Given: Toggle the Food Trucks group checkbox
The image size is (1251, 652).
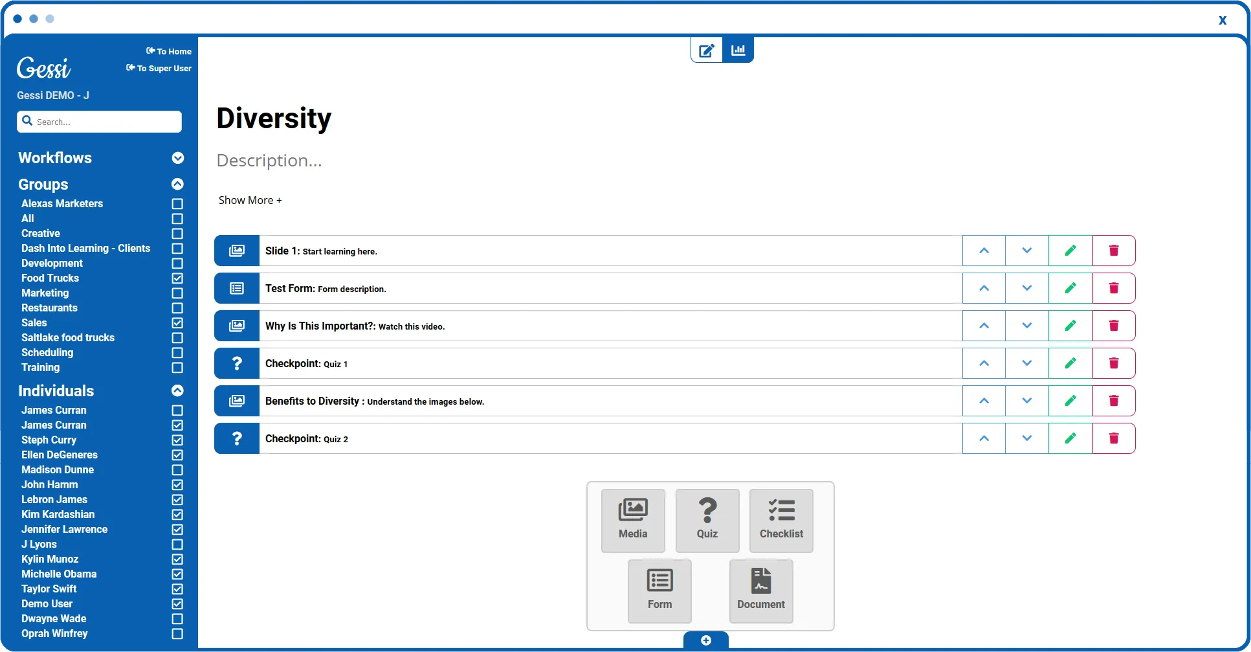Looking at the screenshot, I should tap(177, 278).
